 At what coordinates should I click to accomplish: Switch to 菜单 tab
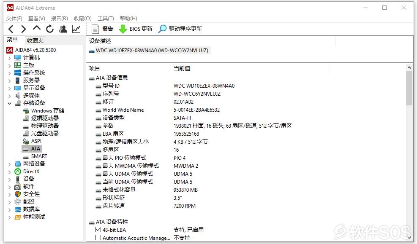[12, 40]
